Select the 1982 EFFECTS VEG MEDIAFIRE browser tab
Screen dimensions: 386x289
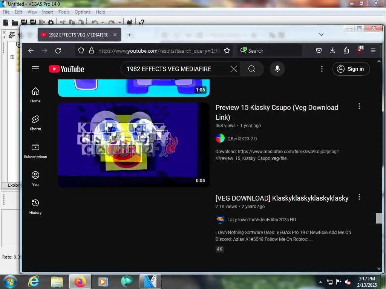coord(79,35)
